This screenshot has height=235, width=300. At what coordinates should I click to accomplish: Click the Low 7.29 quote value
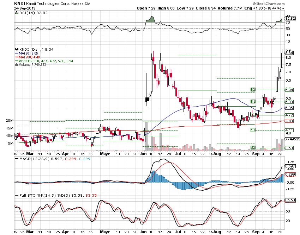point(185,8)
